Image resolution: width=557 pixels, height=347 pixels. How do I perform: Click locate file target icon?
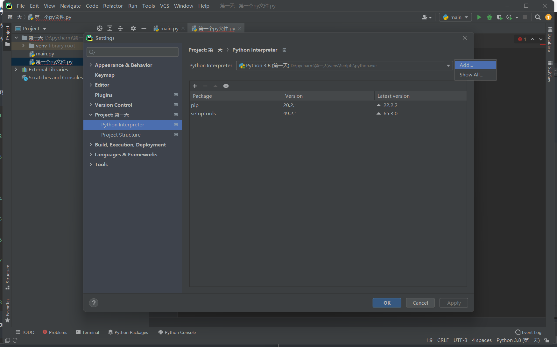point(100,28)
